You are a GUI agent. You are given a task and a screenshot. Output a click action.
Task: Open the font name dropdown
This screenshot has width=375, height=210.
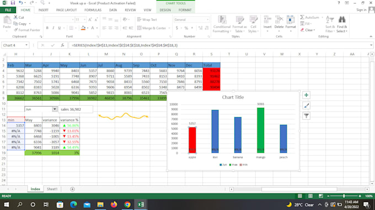pos(73,20)
